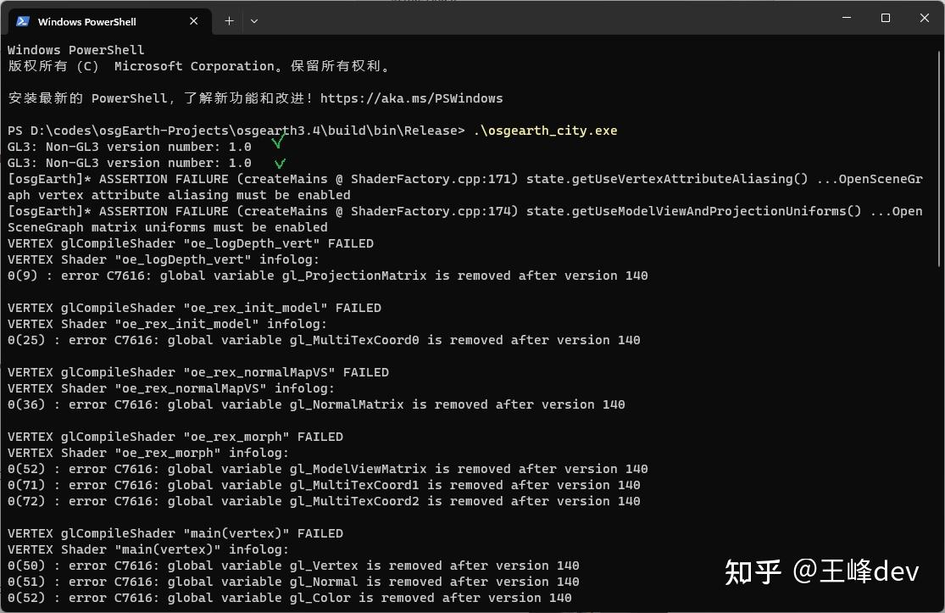Screen dimensions: 945x613
Task: Open the new tab profile dropdown
Action: point(254,21)
